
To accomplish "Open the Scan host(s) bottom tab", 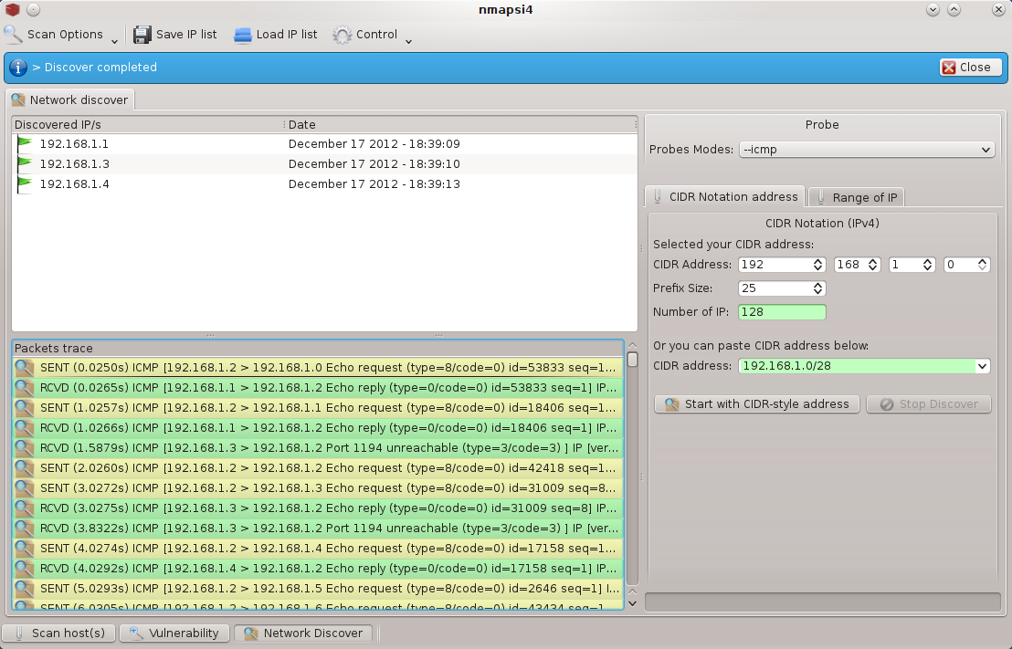I will click(59, 633).
